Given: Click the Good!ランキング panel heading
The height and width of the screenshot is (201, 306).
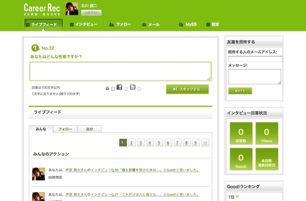Looking at the screenshot, I should [243, 187].
